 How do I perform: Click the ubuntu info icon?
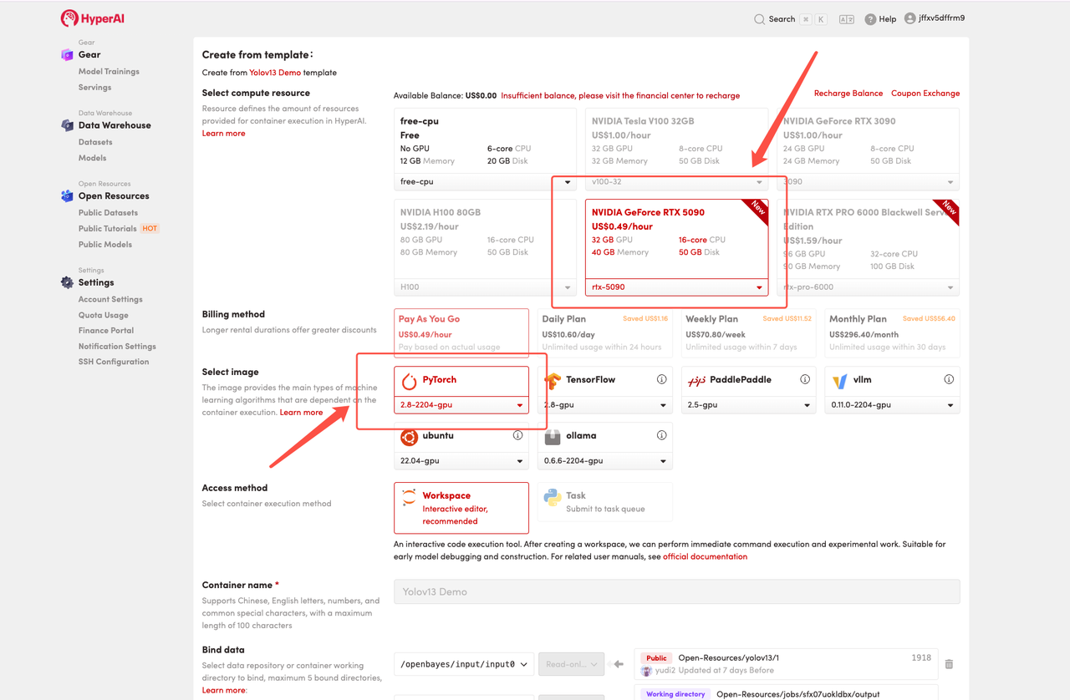(x=517, y=435)
